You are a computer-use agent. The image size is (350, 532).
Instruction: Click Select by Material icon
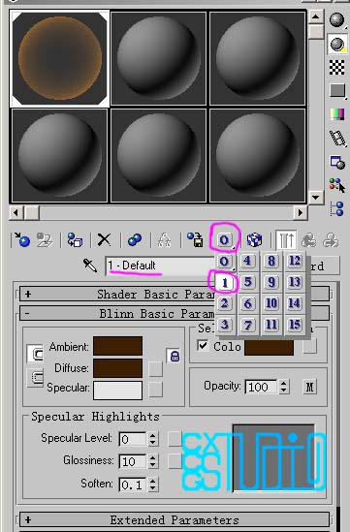pos(336,185)
